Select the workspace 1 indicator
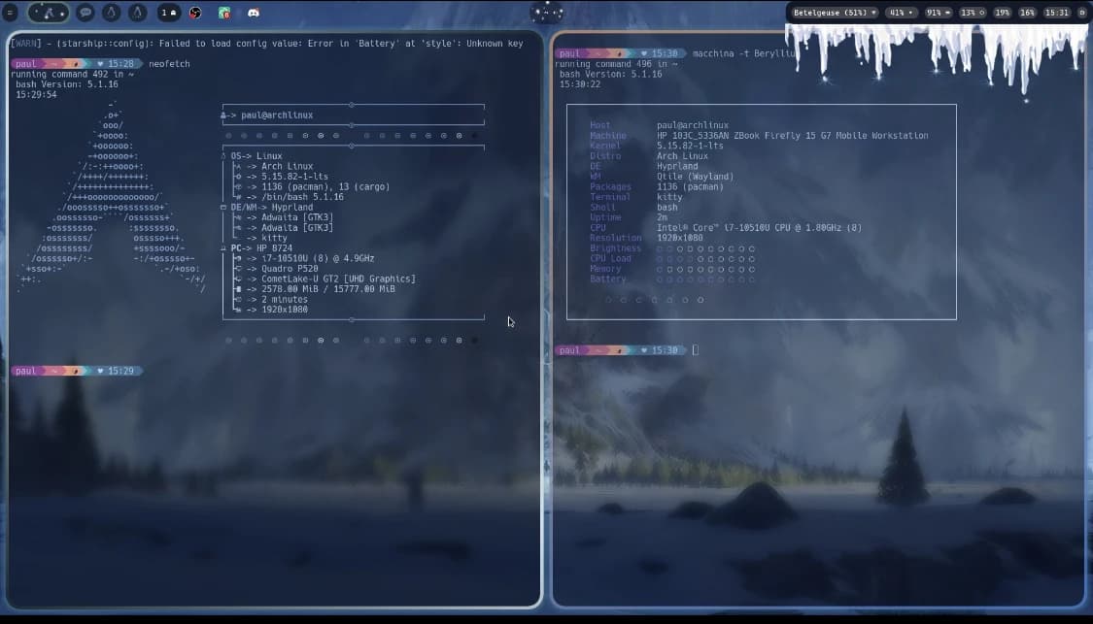This screenshot has height=624, width=1093. point(168,13)
